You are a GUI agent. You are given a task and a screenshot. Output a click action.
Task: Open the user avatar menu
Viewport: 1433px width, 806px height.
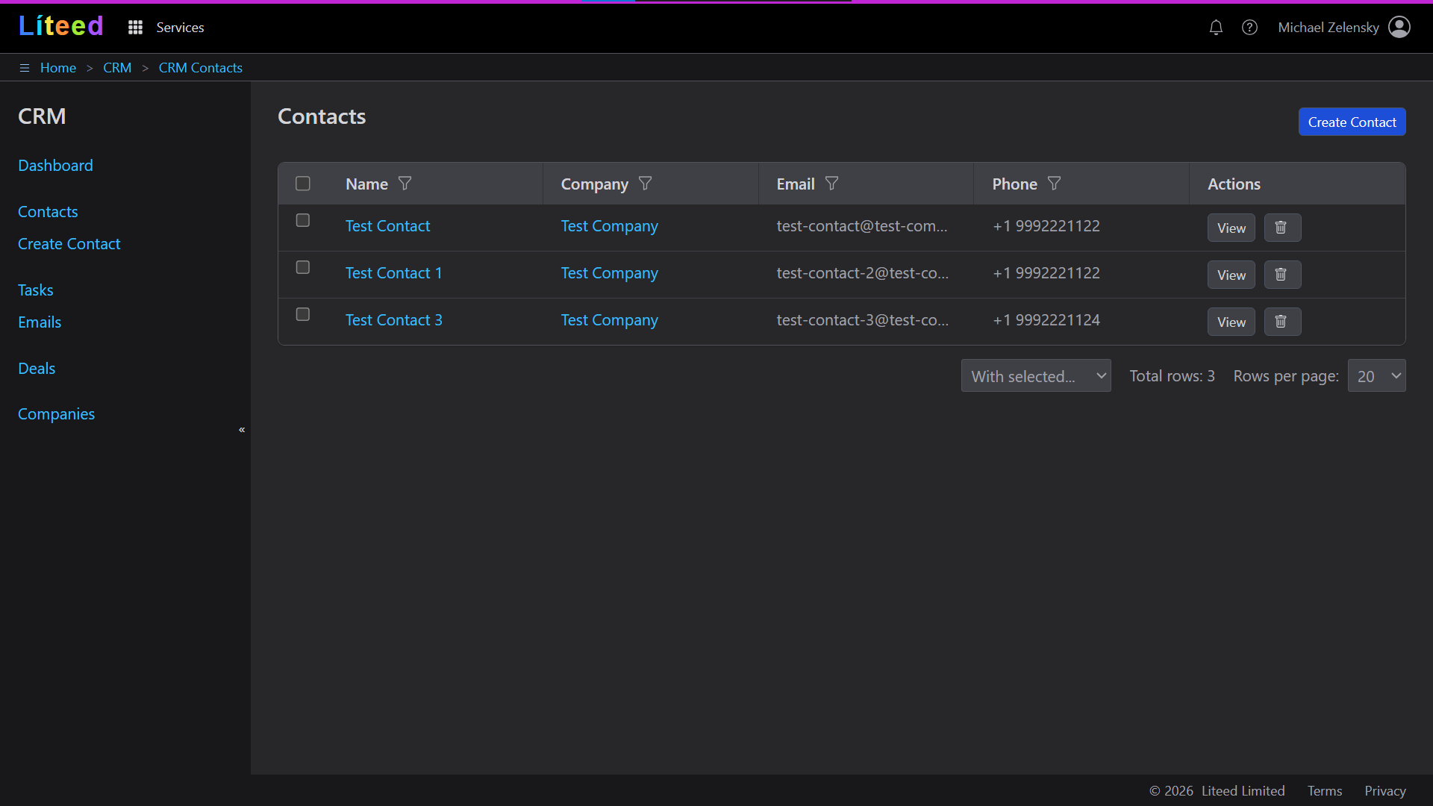coord(1400,27)
